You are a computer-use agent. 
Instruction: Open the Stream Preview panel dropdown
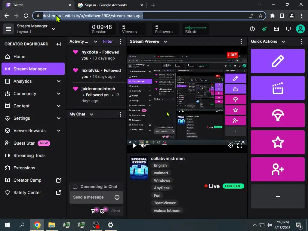pos(165,42)
